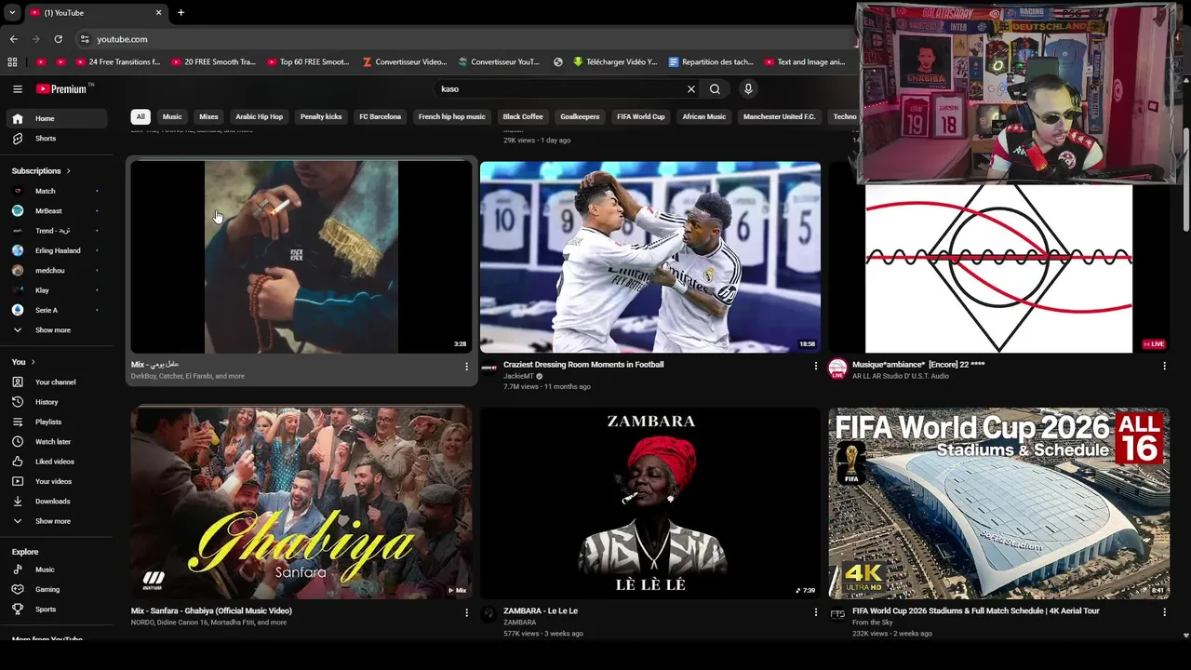
Task: Select the Arabic Hip Hop chip
Action: click(x=259, y=117)
